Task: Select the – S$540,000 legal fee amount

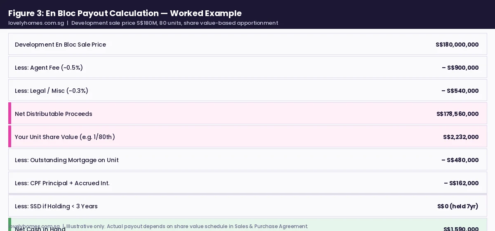Action: click(x=460, y=91)
